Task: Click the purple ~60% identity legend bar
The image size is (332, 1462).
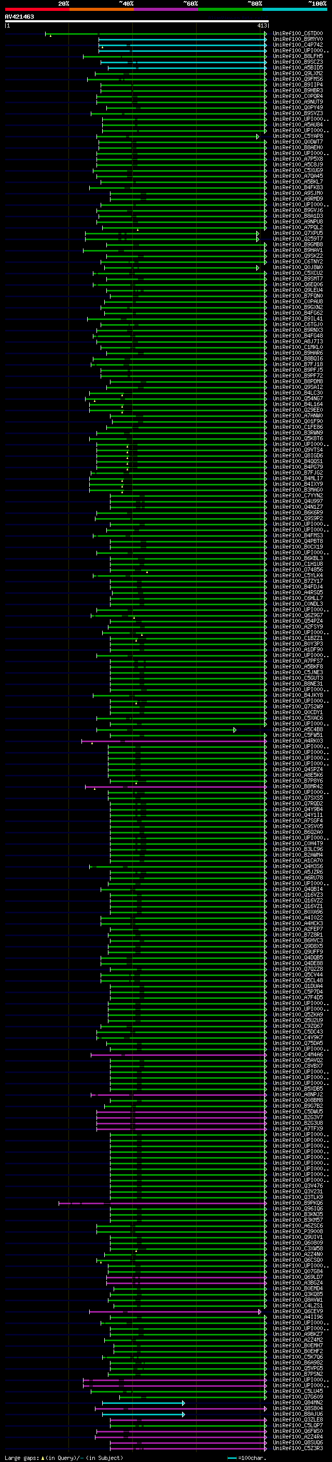Action: [x=165, y=9]
